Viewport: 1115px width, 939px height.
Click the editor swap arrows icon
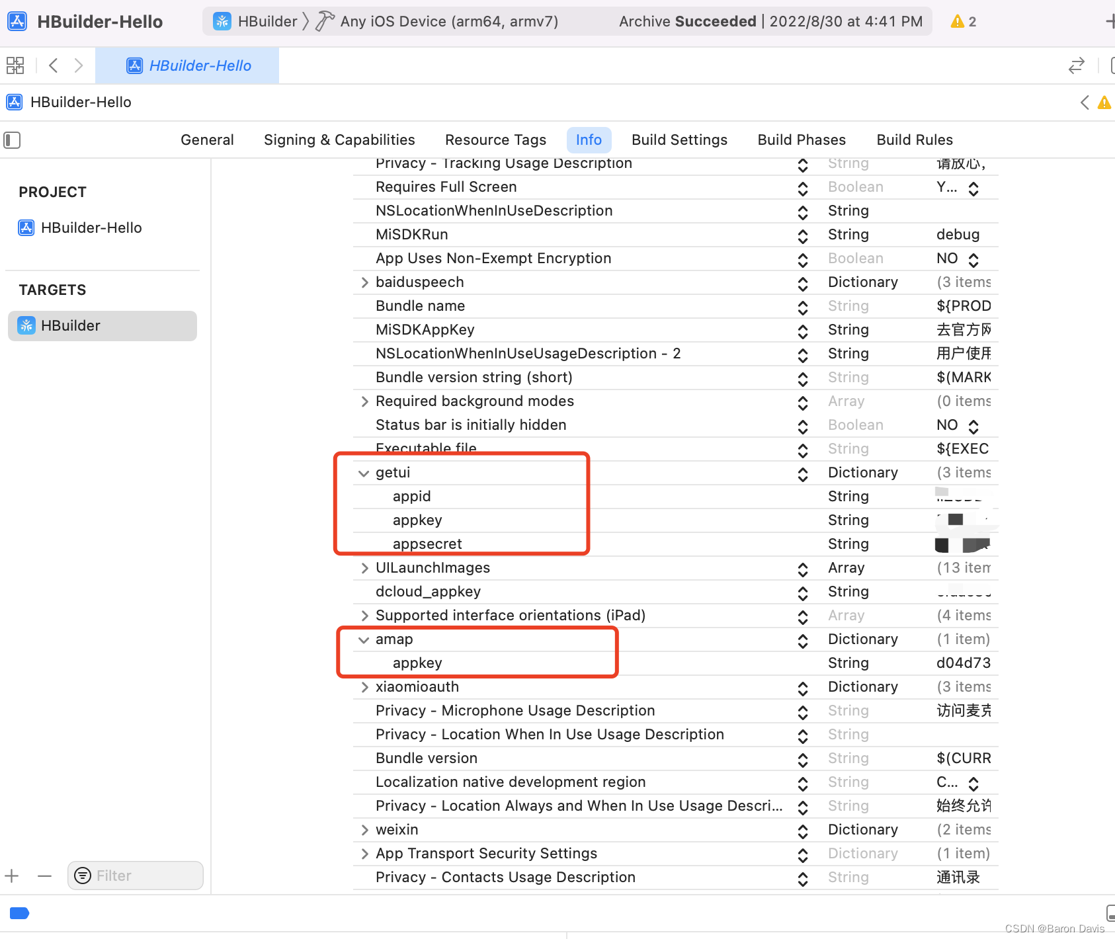pyautogui.click(x=1077, y=65)
